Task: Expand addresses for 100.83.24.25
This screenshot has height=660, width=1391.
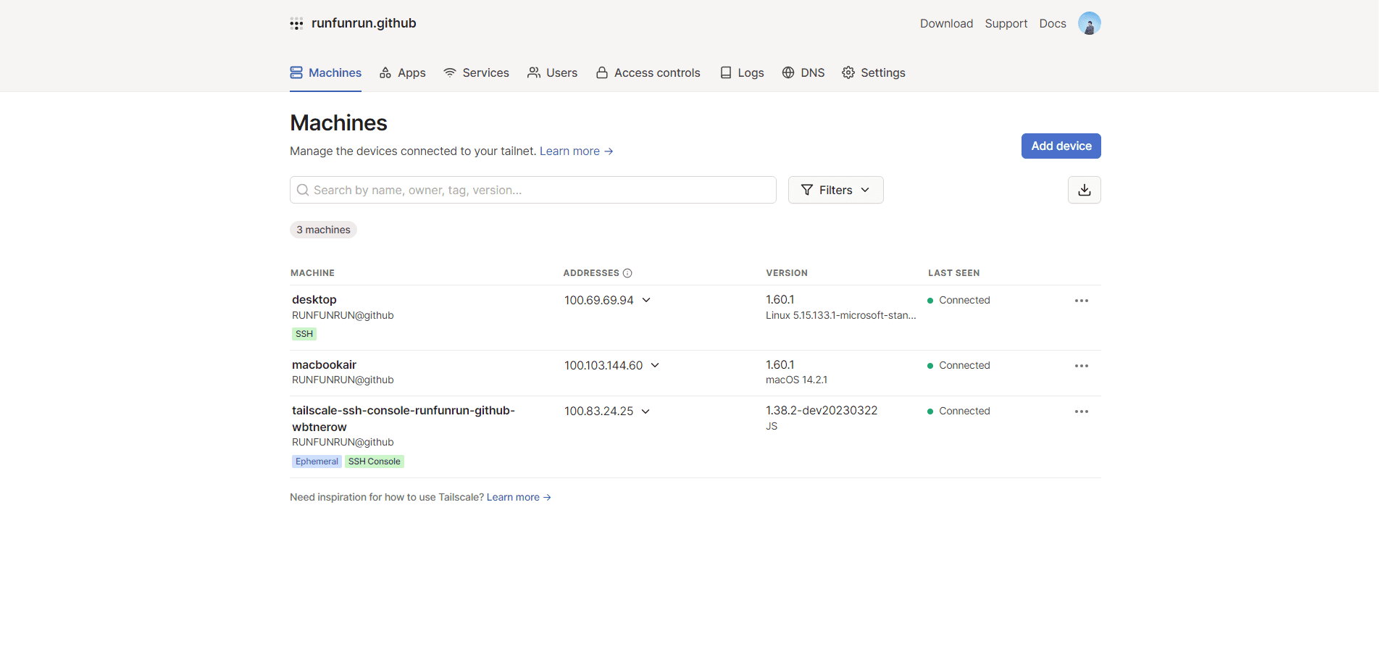Action: coord(646,411)
